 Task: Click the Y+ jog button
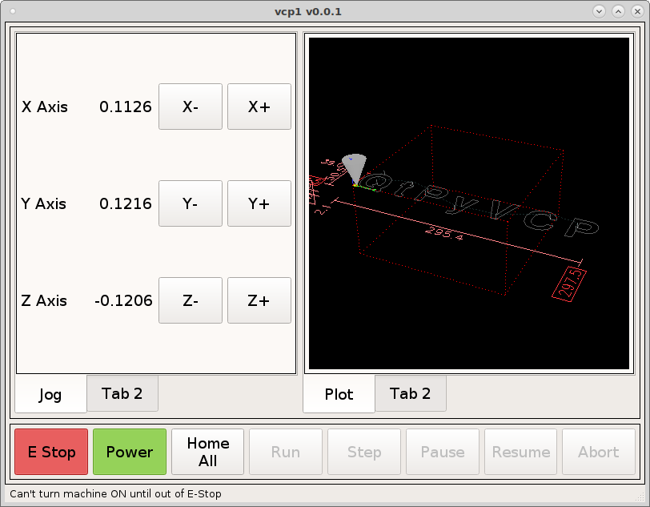pyautogui.click(x=259, y=203)
